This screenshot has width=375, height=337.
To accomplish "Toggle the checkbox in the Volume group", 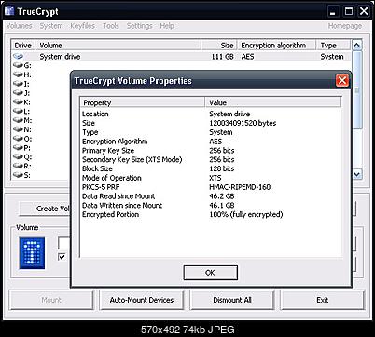I will click(62, 257).
